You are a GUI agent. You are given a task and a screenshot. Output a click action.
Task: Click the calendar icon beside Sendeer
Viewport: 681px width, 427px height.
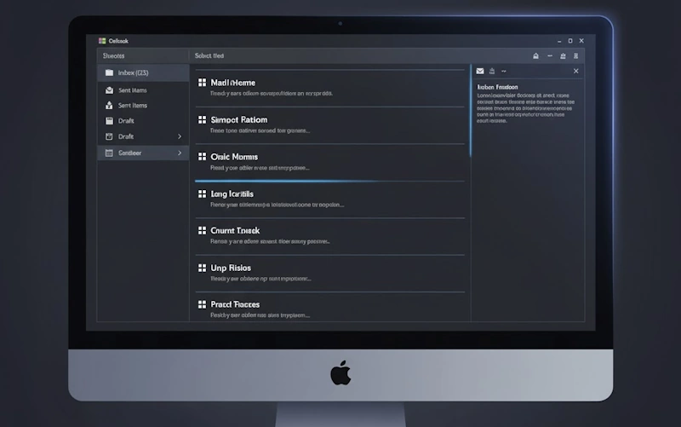(x=109, y=153)
